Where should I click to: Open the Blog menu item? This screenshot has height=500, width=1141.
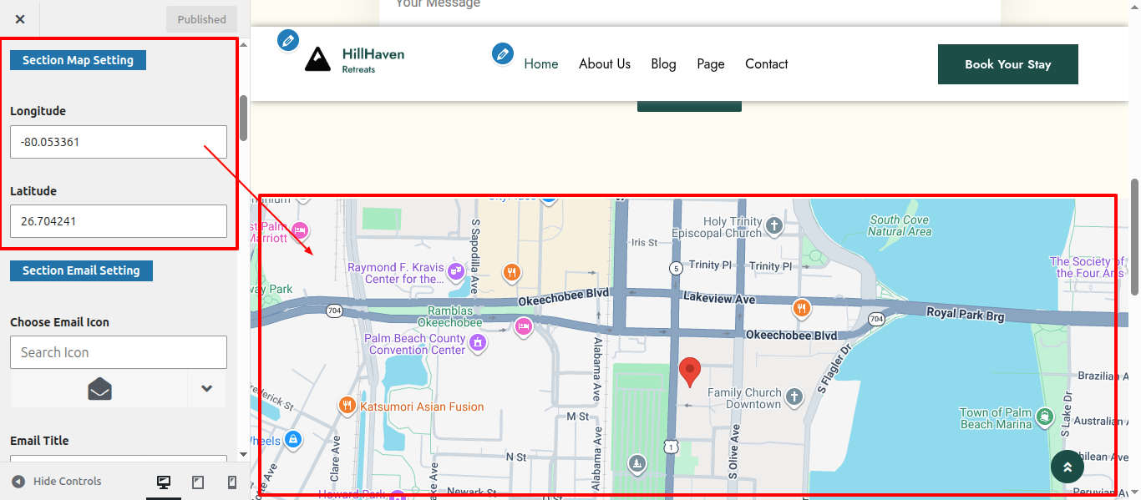click(x=663, y=64)
